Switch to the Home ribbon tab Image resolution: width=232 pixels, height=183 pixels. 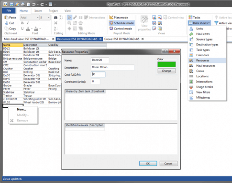[23, 11]
